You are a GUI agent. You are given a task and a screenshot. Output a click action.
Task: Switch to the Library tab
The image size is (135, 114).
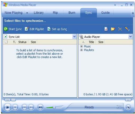click(39, 13)
